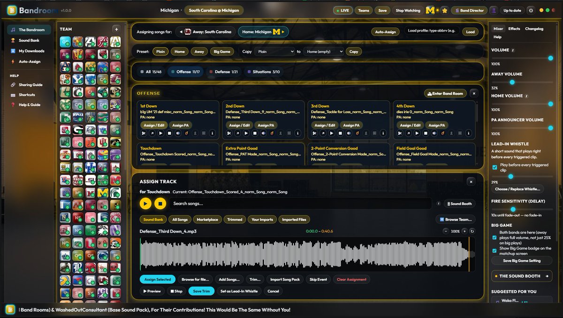
Task: Open the Changelog tab
Action: point(534,29)
